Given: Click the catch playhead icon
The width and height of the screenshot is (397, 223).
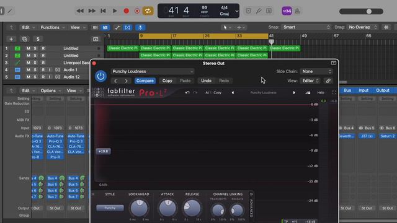Looking at the screenshot, I should [x=140, y=27].
